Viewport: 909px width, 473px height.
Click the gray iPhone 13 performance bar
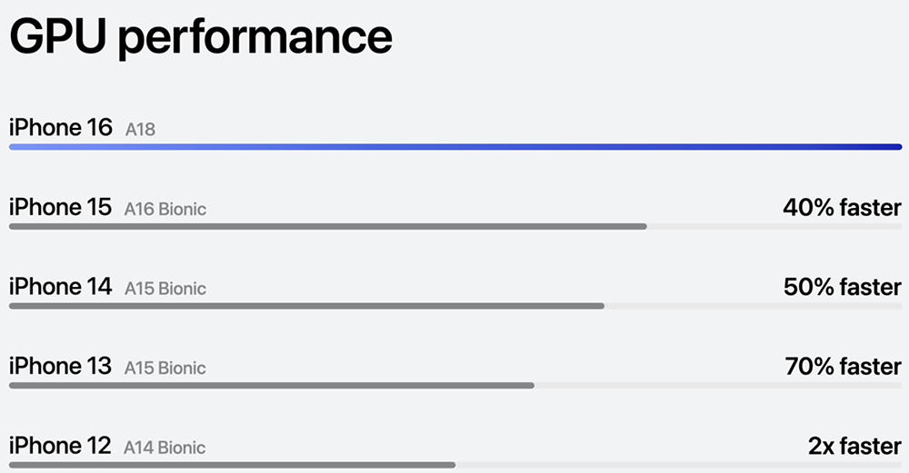point(271,385)
